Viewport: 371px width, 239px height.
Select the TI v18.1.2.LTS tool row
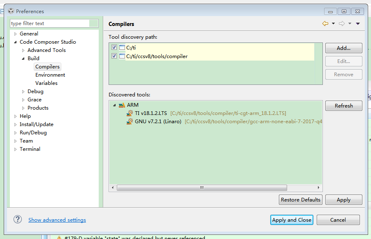[x=206, y=113]
